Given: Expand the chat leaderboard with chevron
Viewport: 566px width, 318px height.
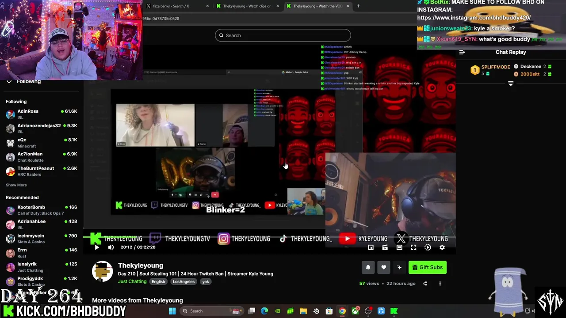Looking at the screenshot, I should [511, 83].
